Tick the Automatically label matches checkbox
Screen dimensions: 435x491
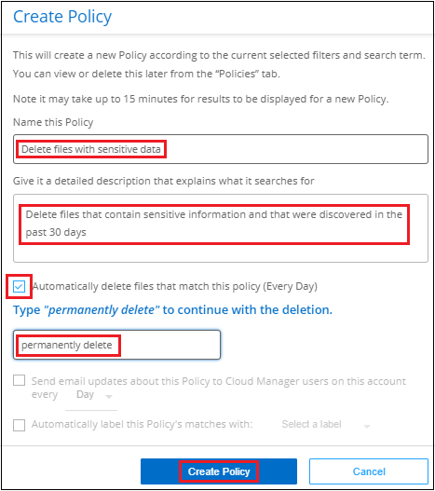(20, 425)
